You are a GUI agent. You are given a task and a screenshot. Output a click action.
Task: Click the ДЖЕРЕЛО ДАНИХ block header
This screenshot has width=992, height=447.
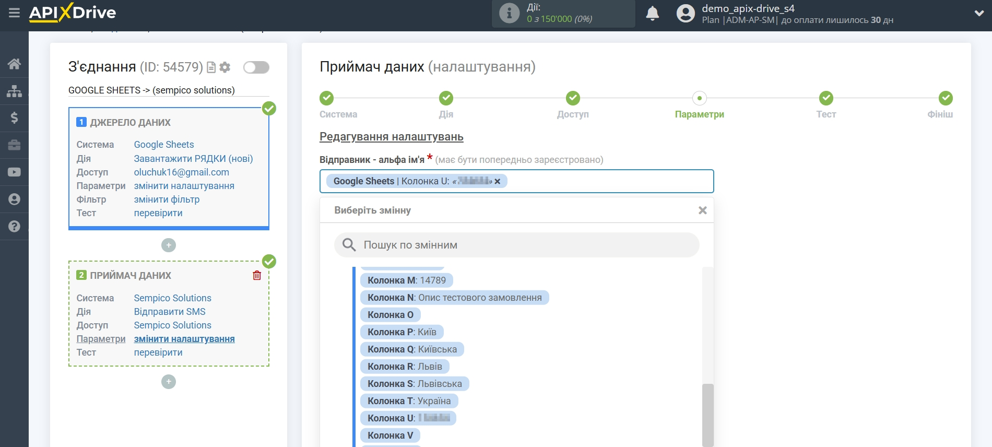tap(130, 123)
